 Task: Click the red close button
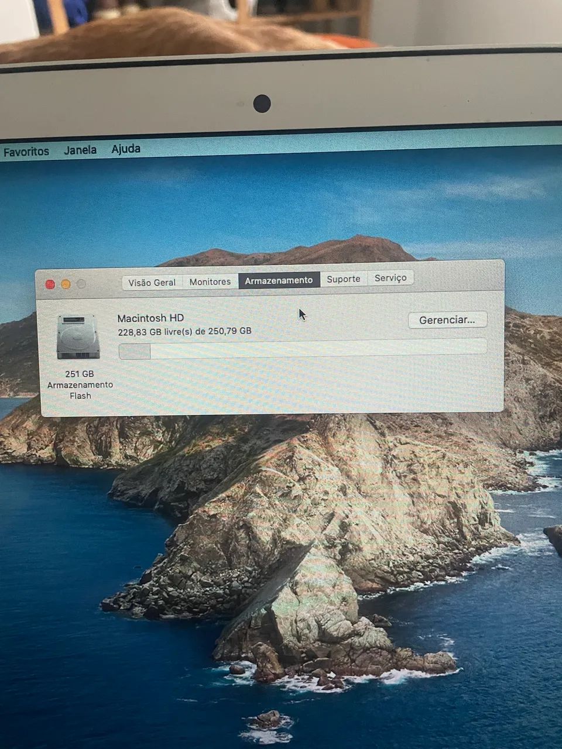pyautogui.click(x=51, y=283)
